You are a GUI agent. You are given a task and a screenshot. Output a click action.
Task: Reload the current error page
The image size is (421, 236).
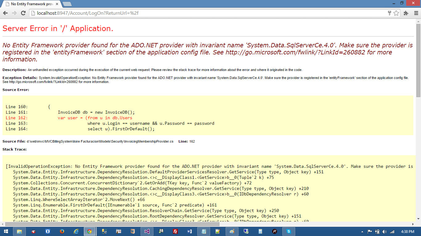tap(23, 13)
